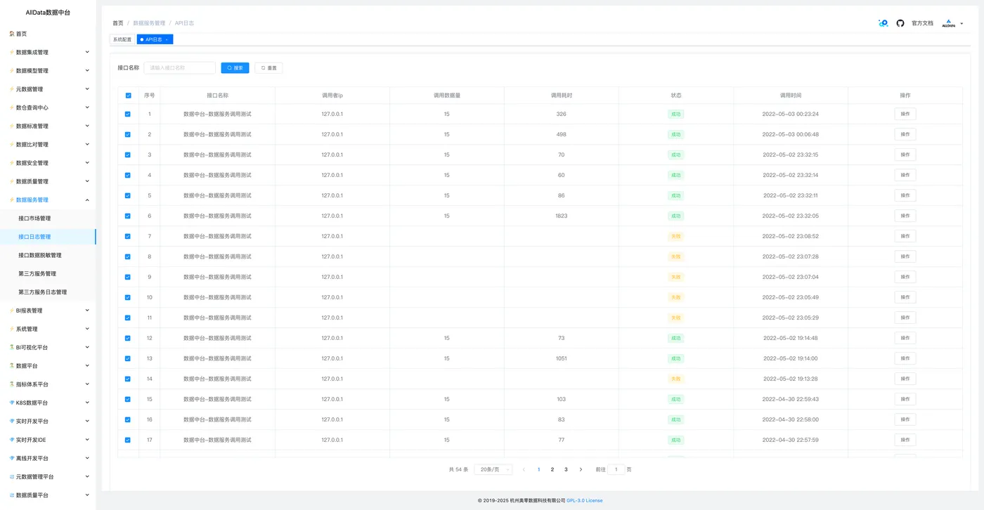Open the user account dropdown arrow
This screenshot has height=510, width=984.
(962, 24)
